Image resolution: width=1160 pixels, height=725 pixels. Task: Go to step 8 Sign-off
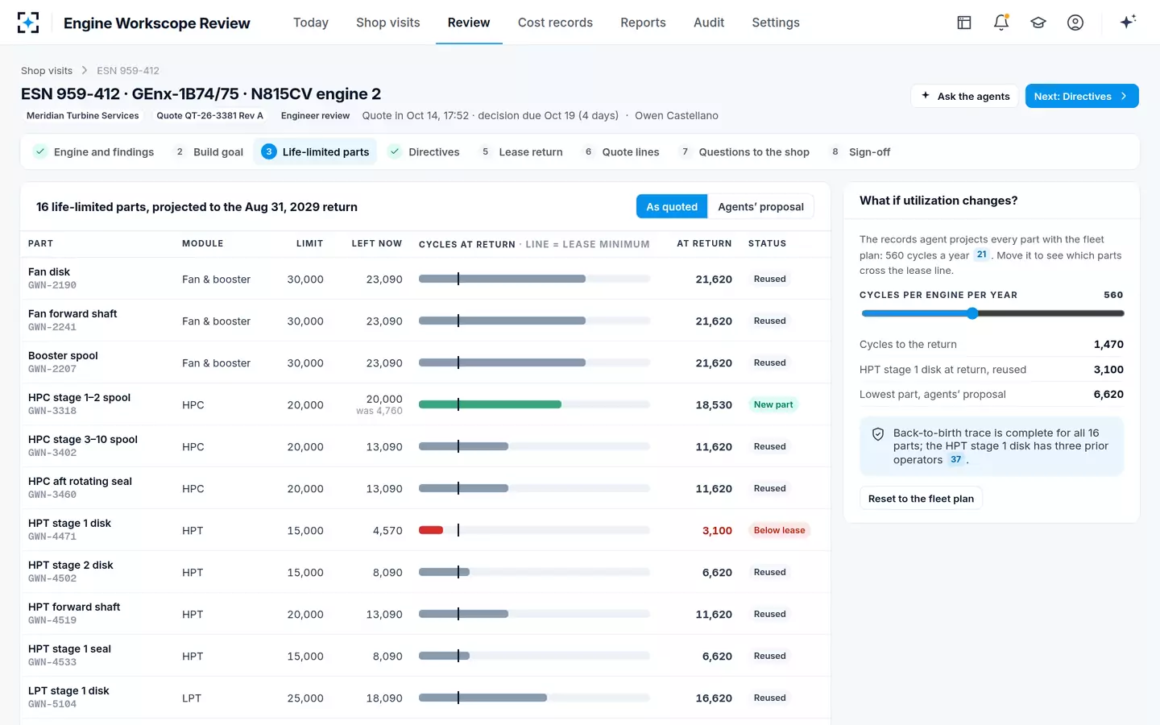[x=860, y=151]
